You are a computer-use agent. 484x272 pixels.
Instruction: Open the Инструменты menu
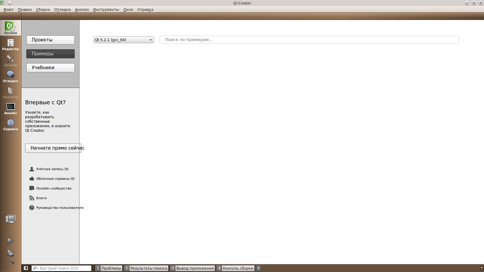tap(106, 10)
